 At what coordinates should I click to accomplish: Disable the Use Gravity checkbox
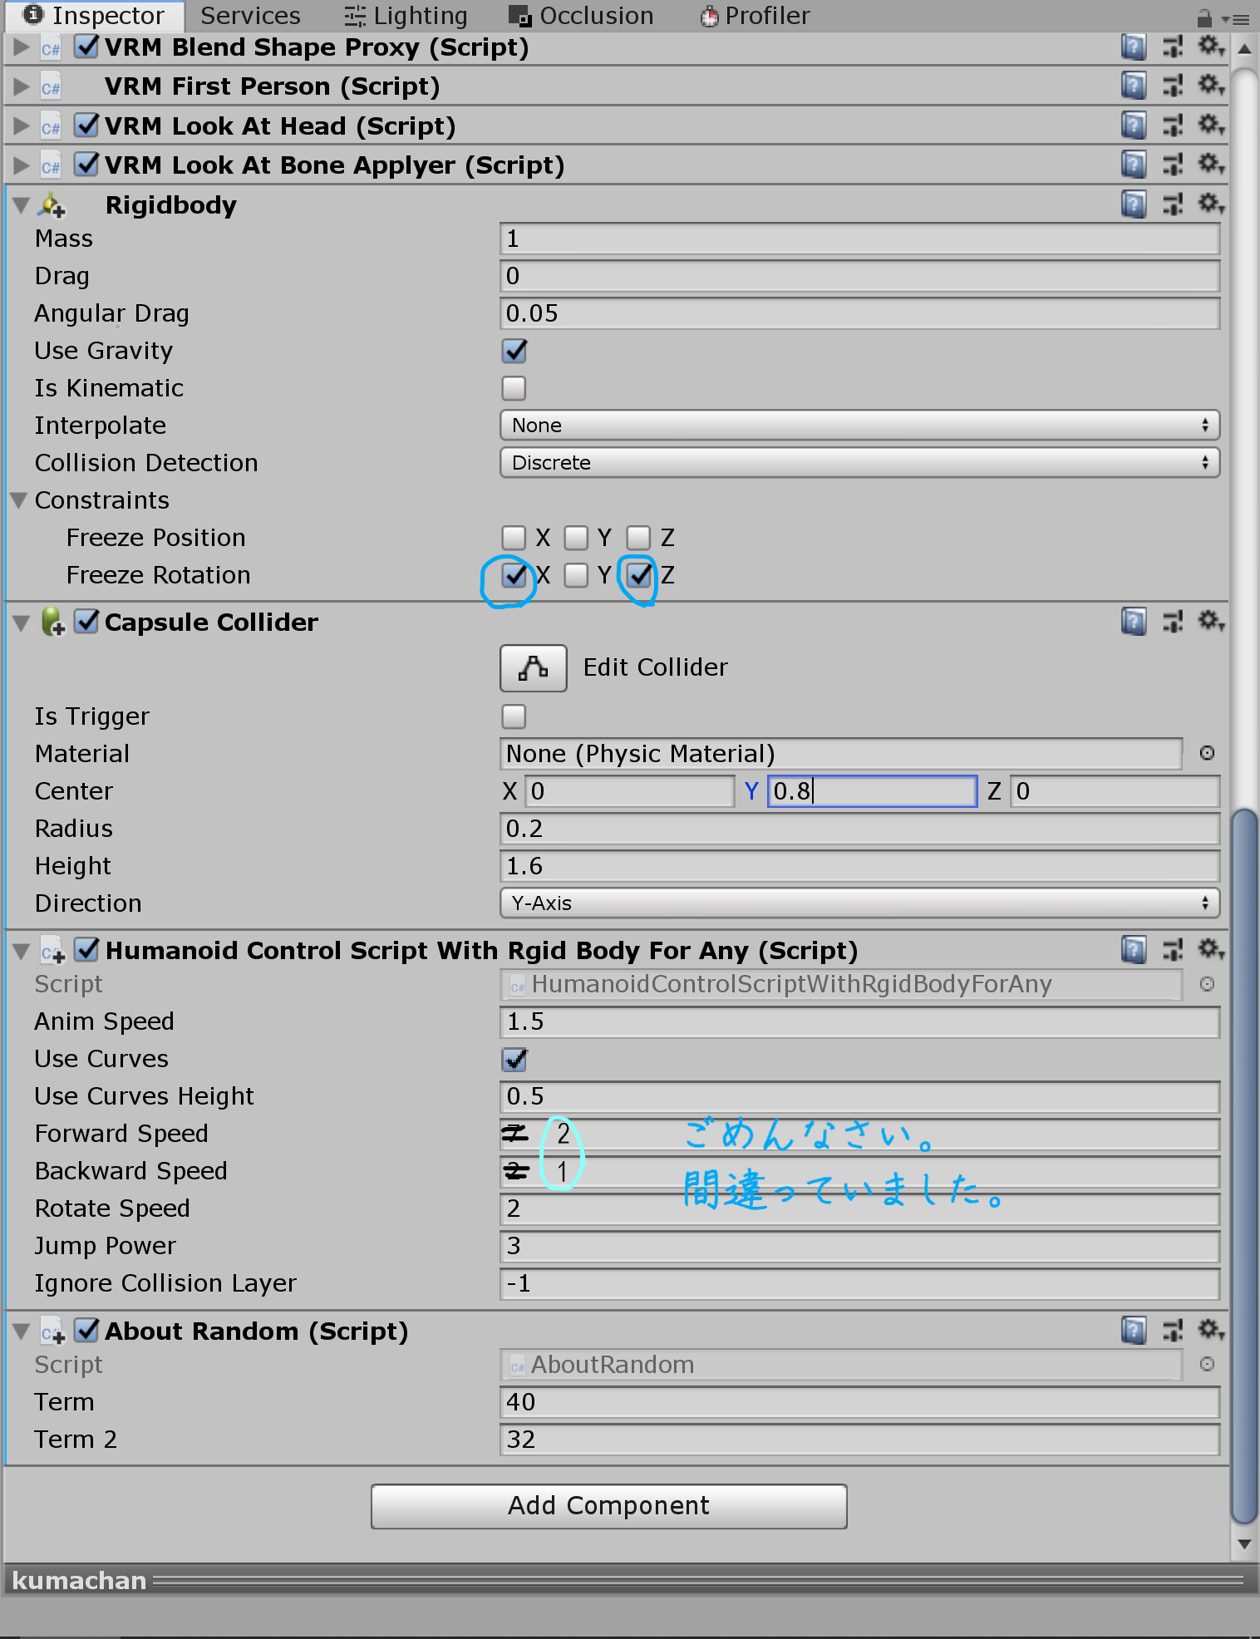pyautogui.click(x=514, y=351)
